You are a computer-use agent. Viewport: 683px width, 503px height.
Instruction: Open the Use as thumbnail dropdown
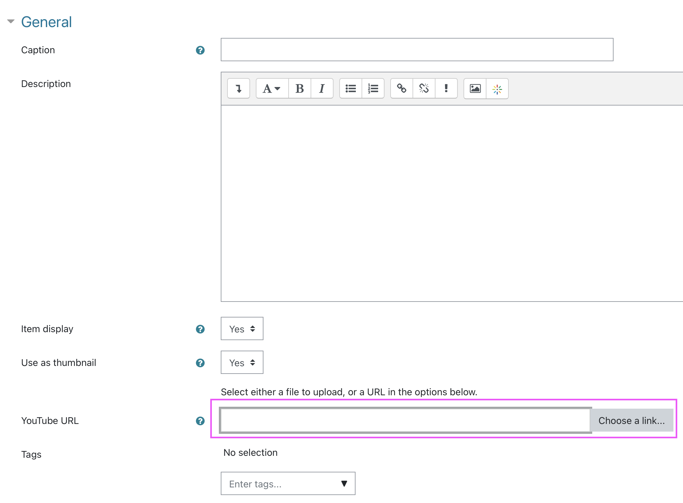pos(242,362)
